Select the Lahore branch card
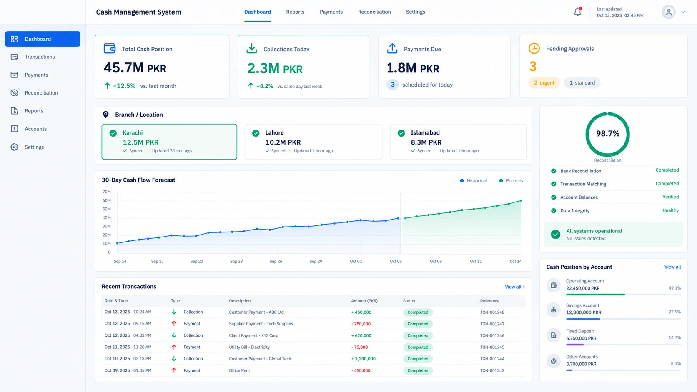The height and width of the screenshot is (392, 697). tap(313, 142)
